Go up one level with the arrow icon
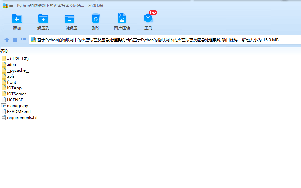This screenshot has height=188, width=301. (x=7, y=40)
